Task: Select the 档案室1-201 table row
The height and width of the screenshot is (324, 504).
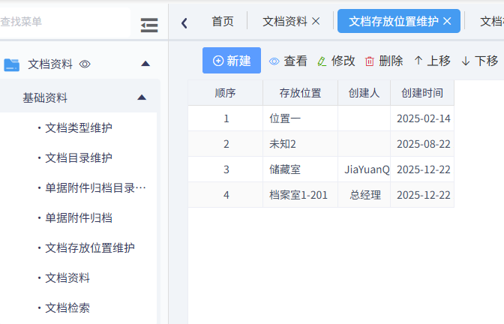Action: [298, 195]
